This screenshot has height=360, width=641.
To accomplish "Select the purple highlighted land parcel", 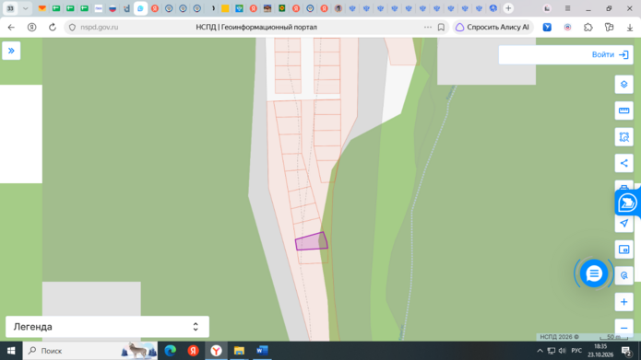I will coord(311,241).
